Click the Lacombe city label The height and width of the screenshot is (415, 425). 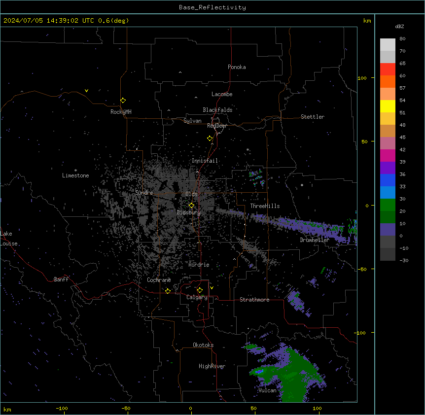(x=222, y=94)
